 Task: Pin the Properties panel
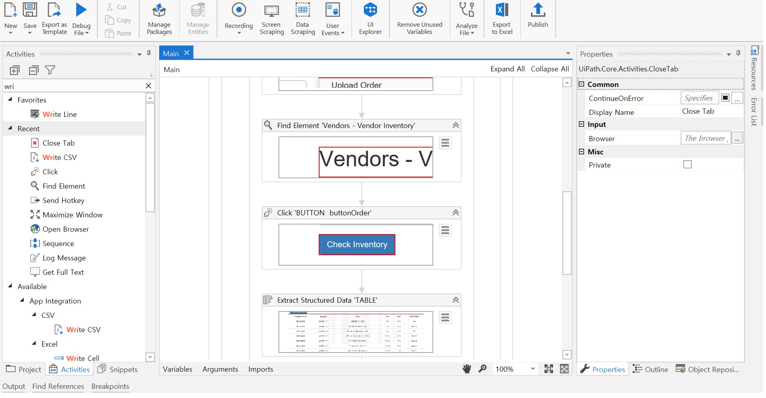(738, 53)
